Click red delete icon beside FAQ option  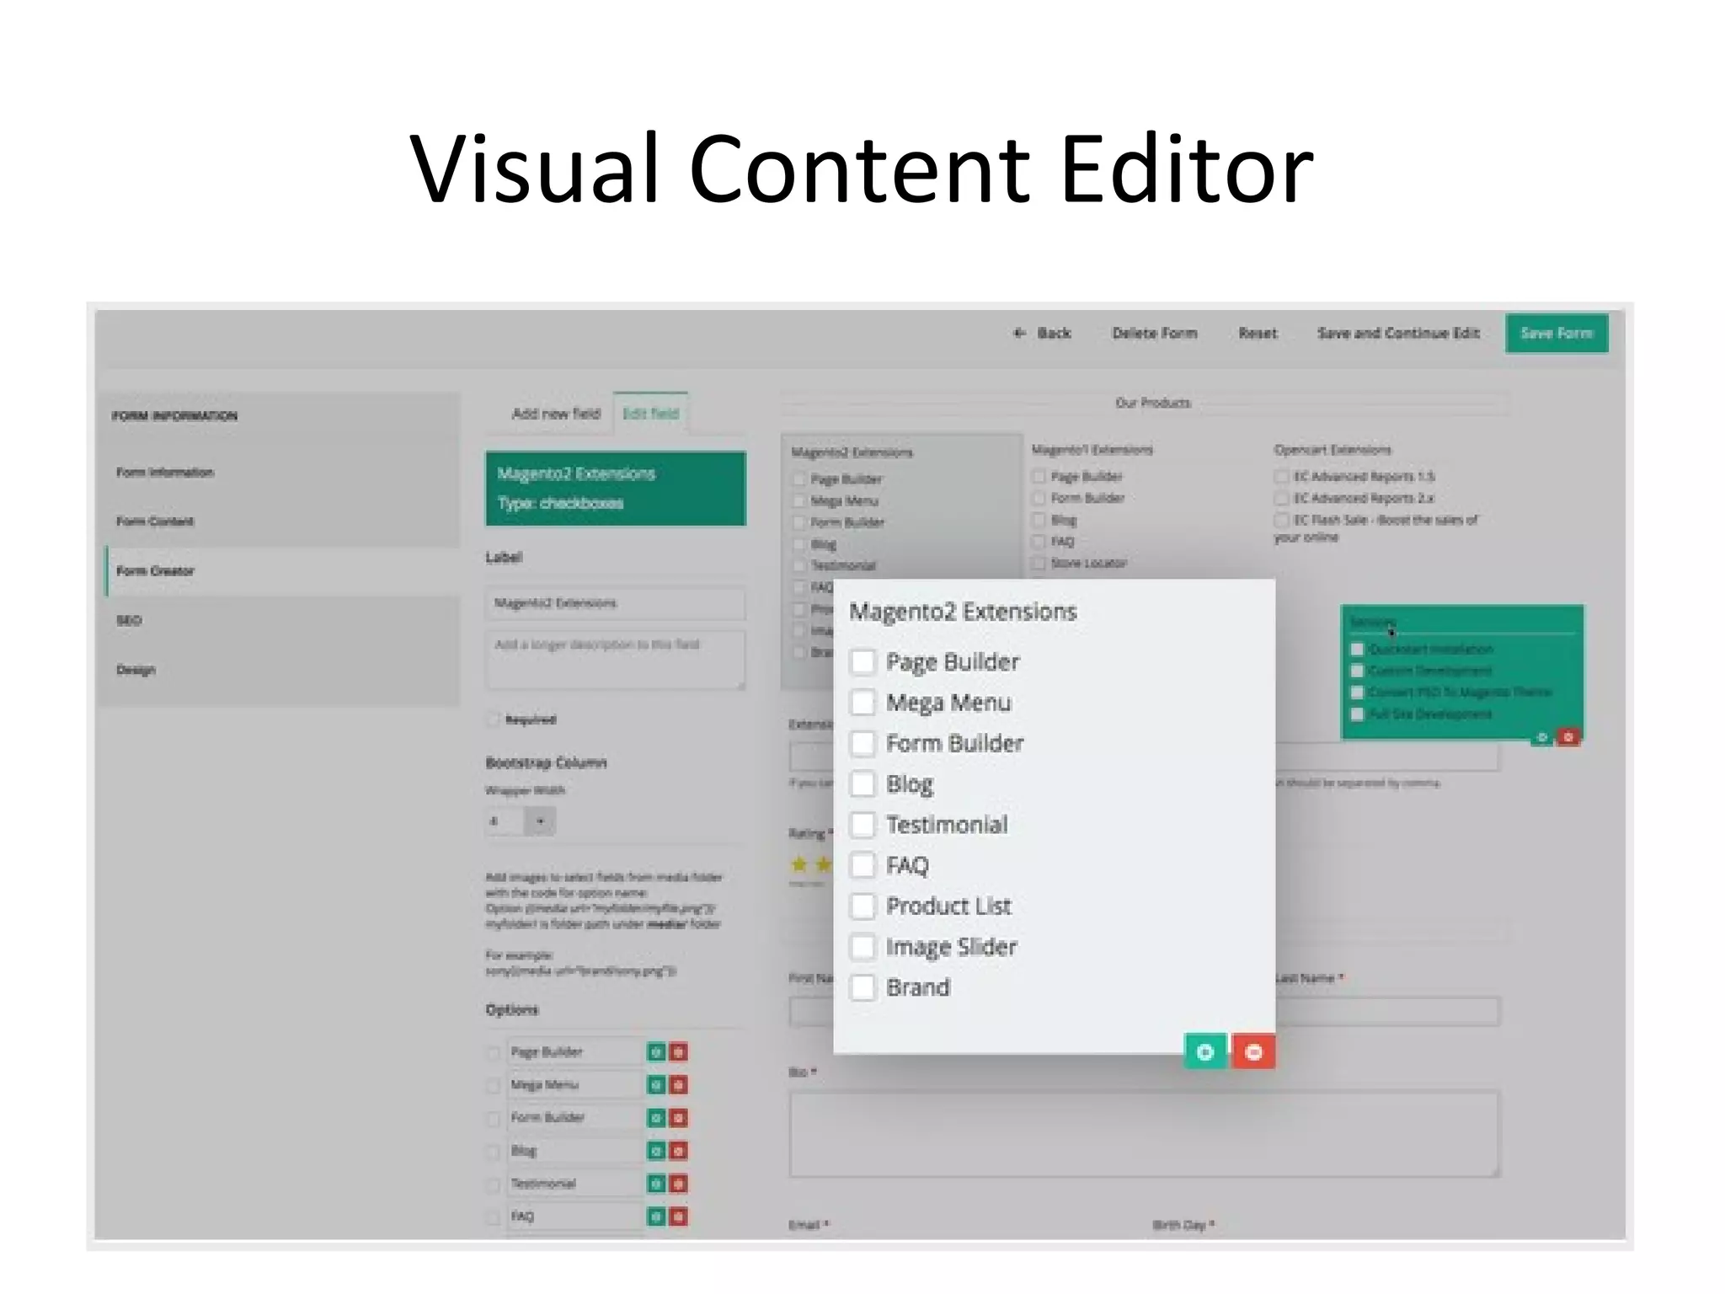coord(679,1216)
